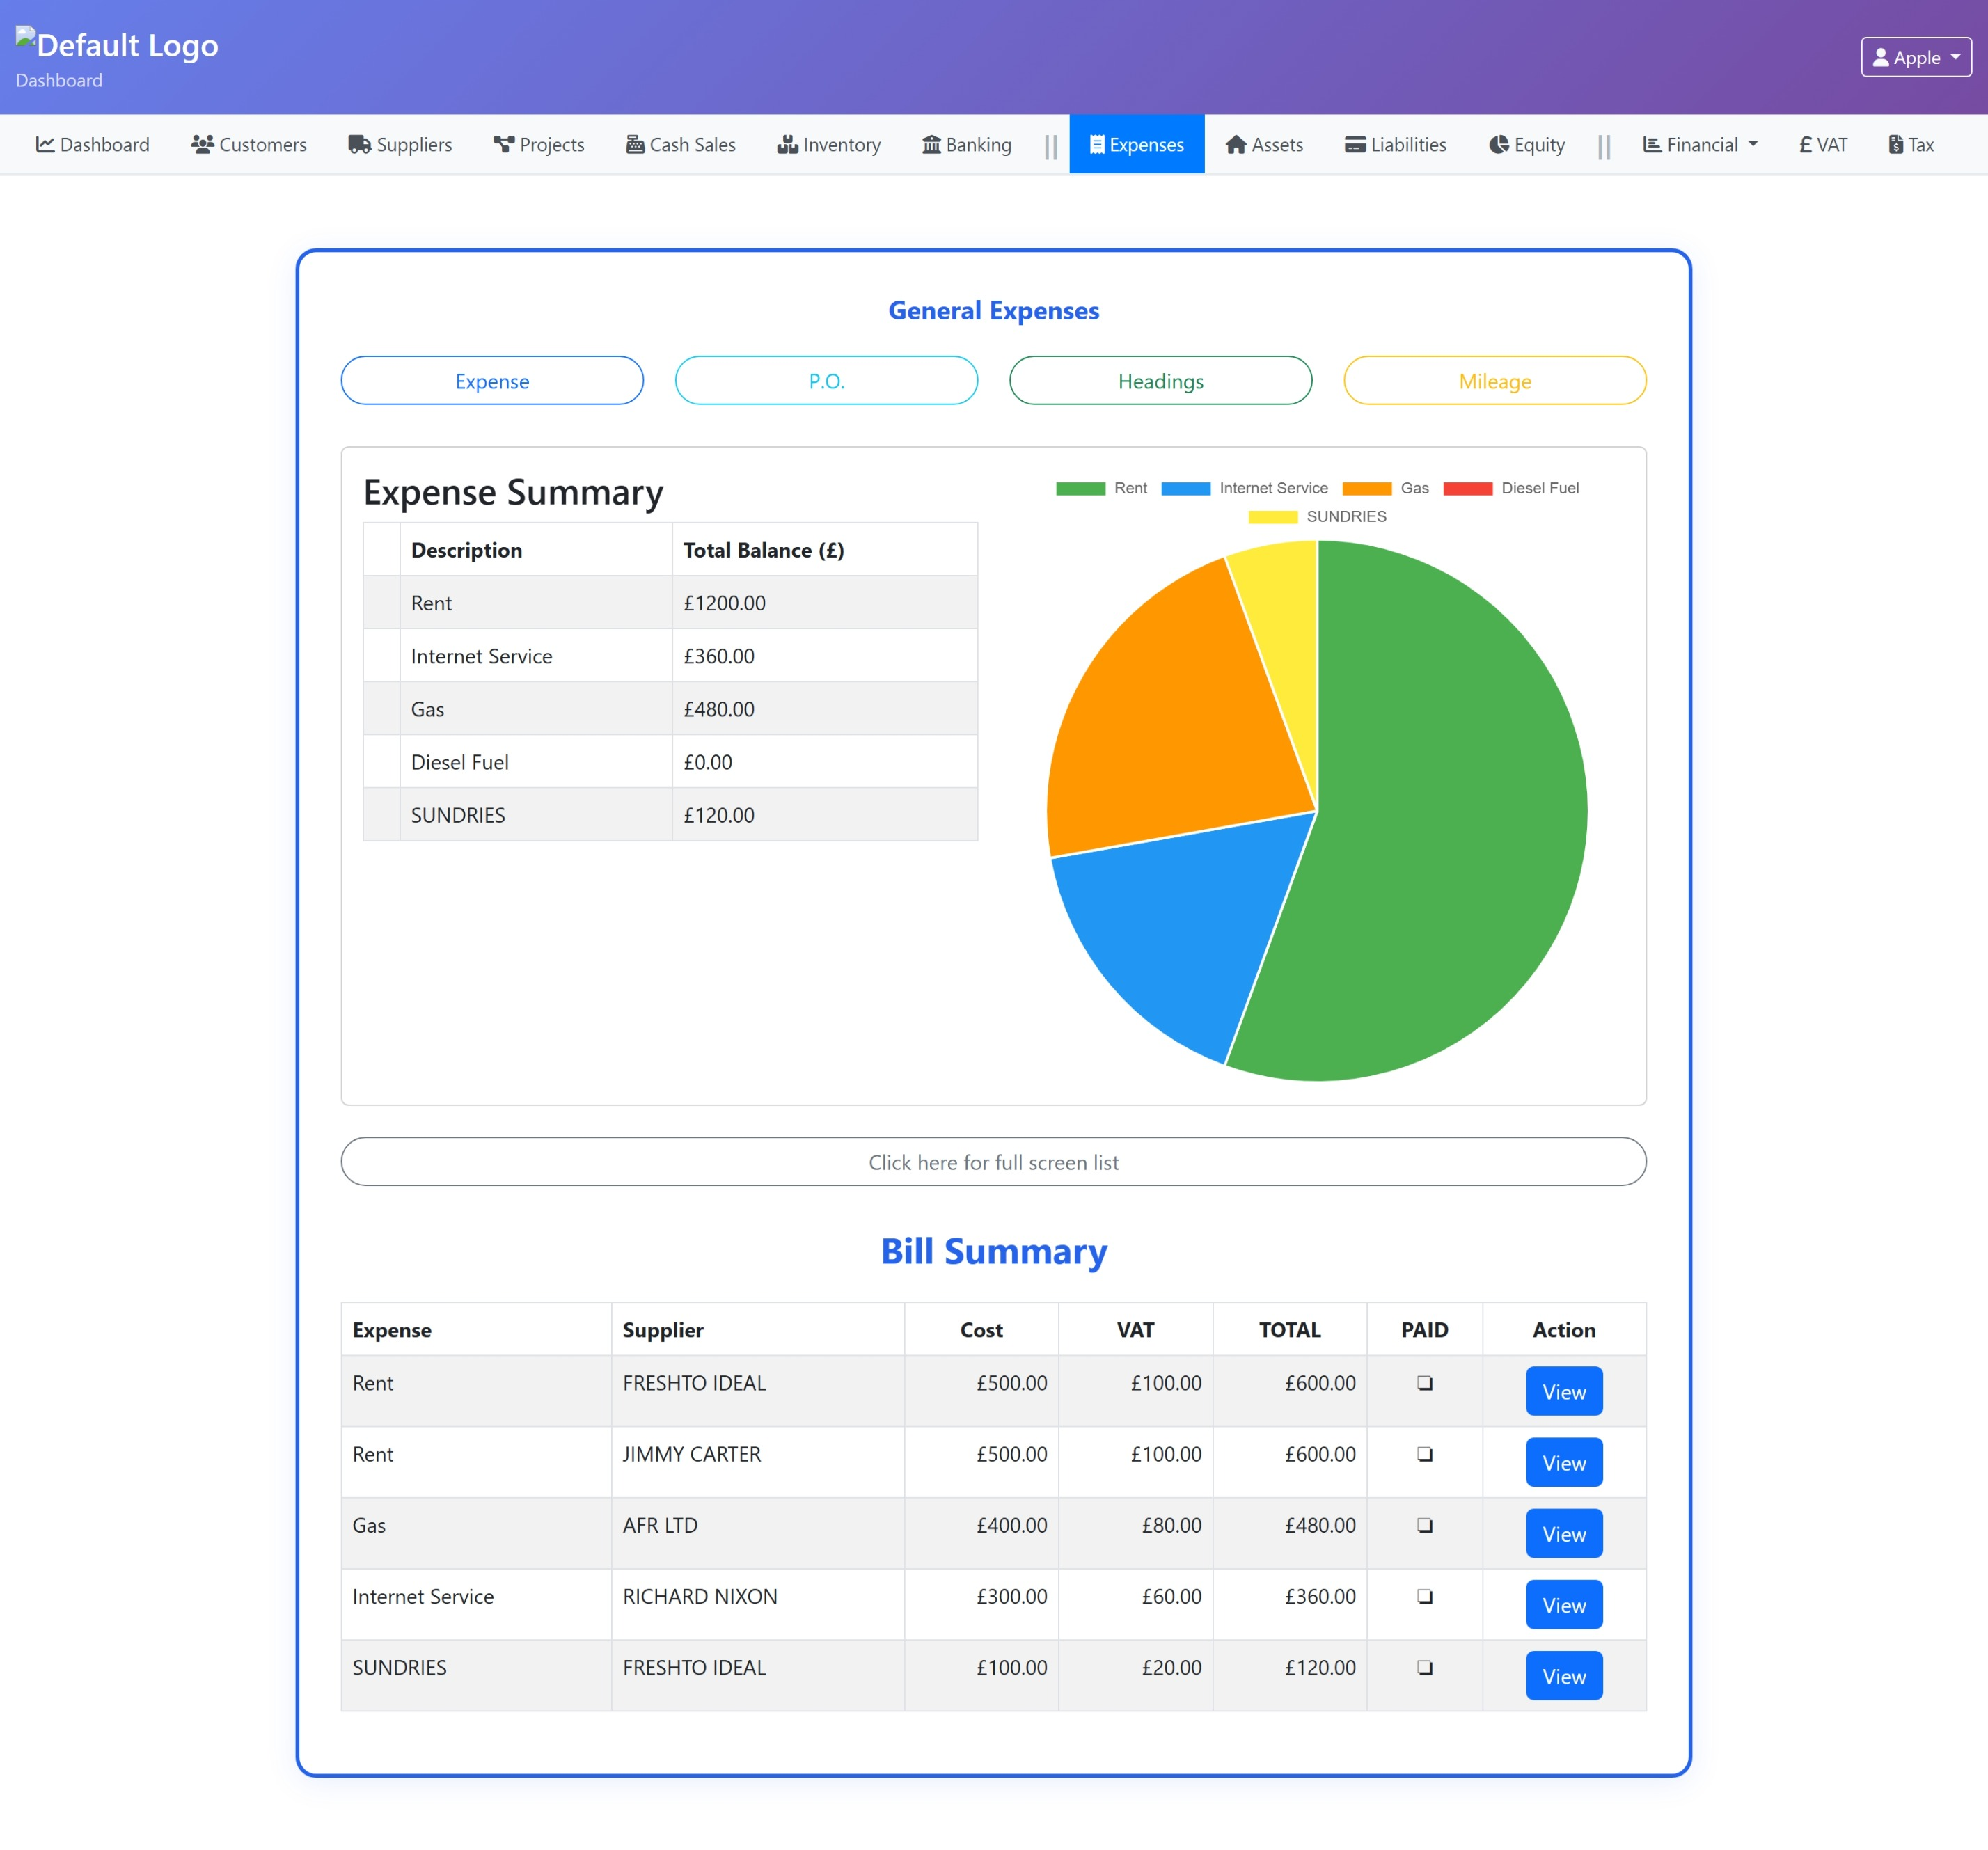Switch to the Cash Sales label
Image resolution: width=1988 pixels, height=1850 pixels.
click(693, 144)
